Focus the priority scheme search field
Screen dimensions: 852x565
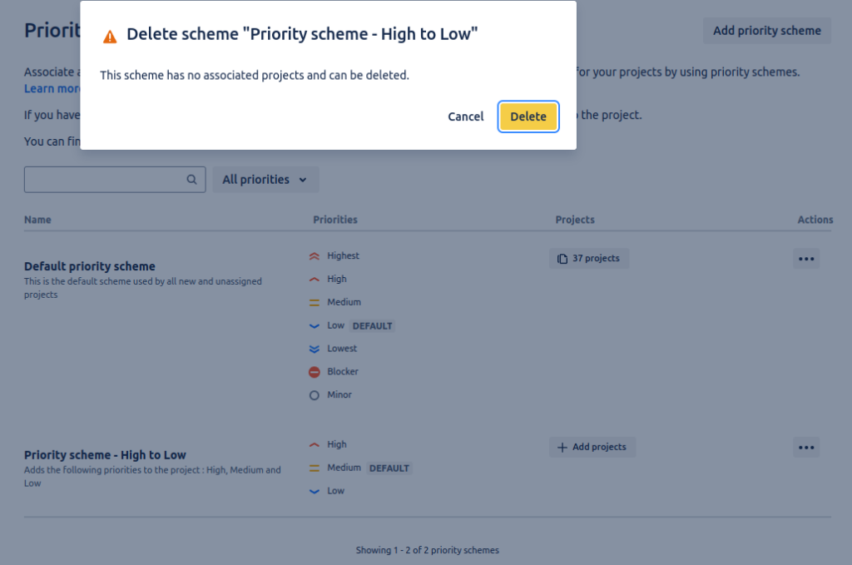pyautogui.click(x=104, y=180)
